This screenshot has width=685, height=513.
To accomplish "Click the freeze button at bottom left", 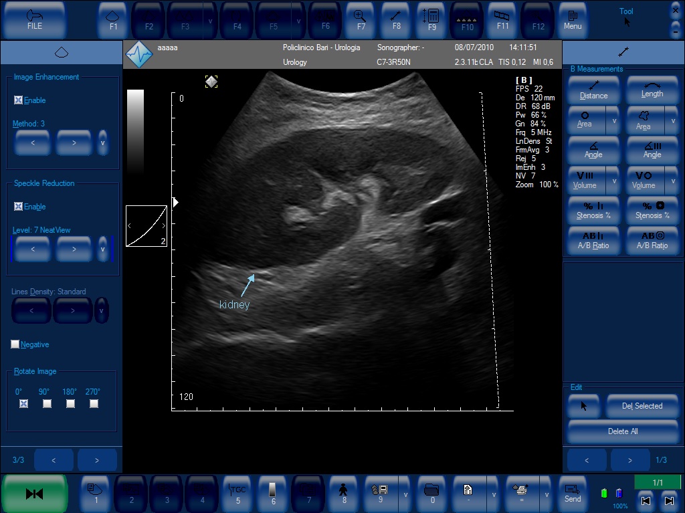I will click(x=35, y=494).
